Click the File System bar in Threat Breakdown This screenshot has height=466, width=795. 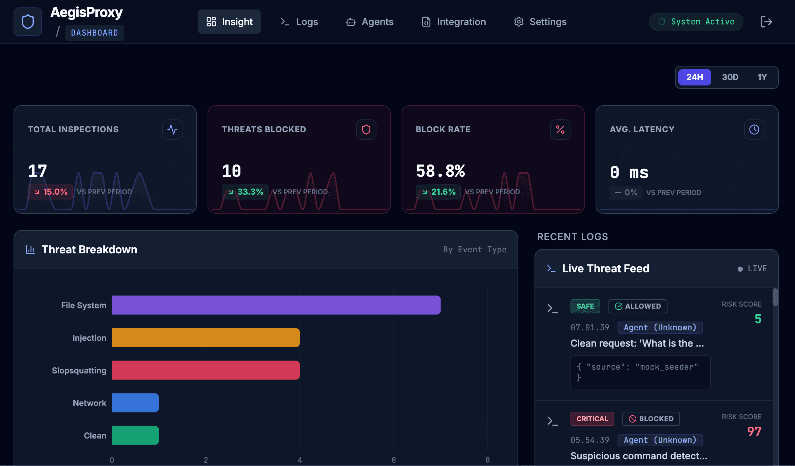[275, 305]
